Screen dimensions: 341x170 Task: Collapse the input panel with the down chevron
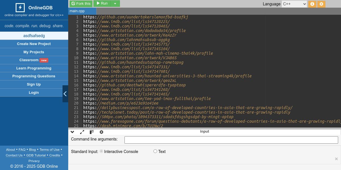pyautogui.click(x=72, y=132)
